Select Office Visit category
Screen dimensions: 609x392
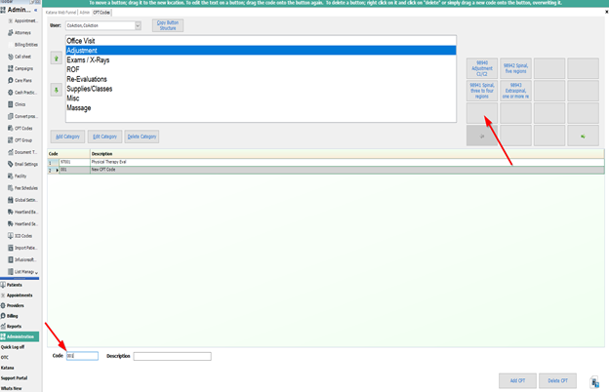[x=261, y=41]
